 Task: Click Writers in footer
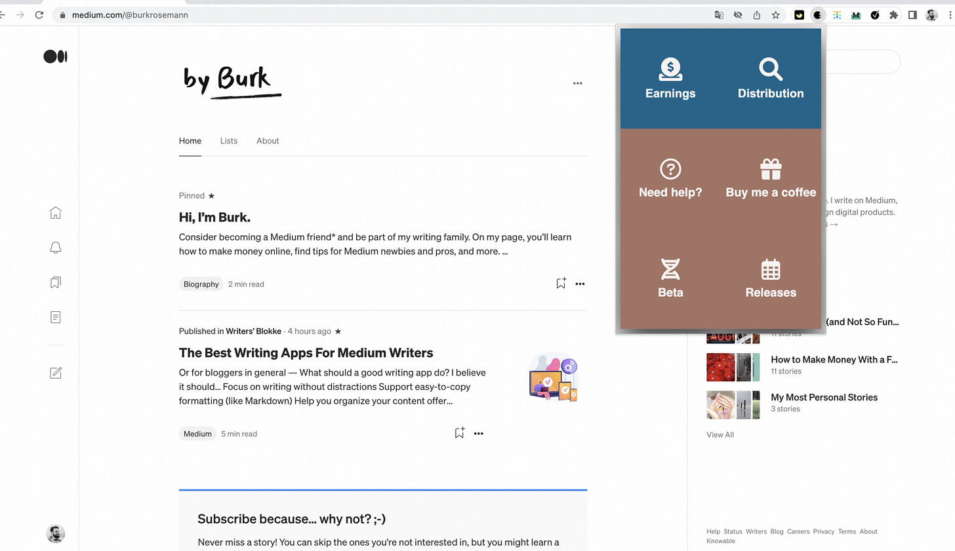point(756,531)
